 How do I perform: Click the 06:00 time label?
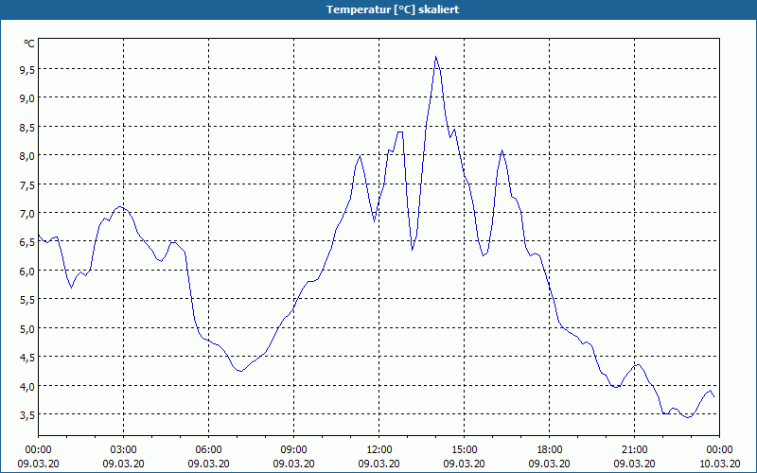tap(208, 450)
